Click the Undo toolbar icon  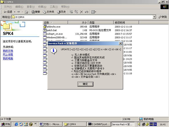(86, 12)
